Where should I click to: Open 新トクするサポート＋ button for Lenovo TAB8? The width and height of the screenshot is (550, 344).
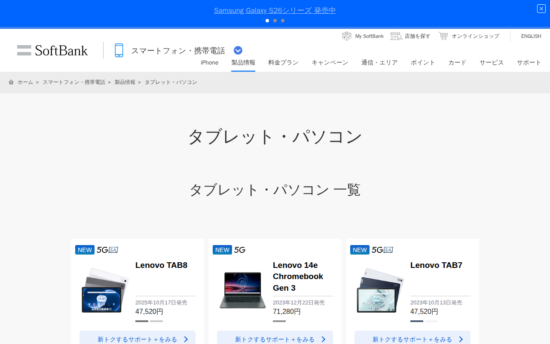137,338
